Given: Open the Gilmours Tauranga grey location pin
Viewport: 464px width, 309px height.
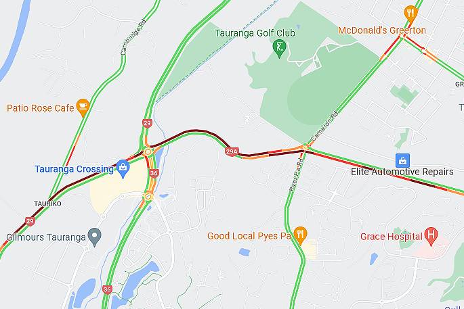Looking at the screenshot, I should [95, 237].
